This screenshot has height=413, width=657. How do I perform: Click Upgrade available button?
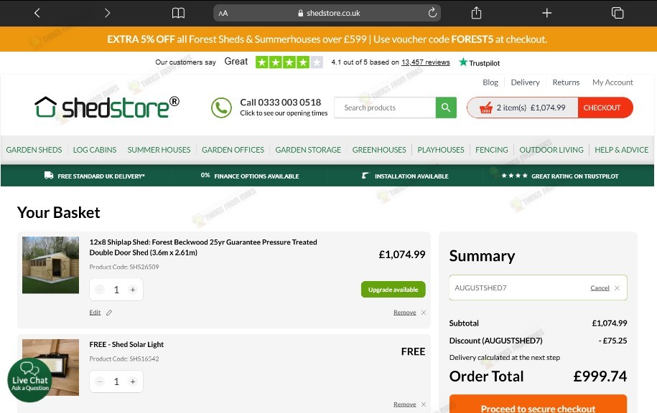393,290
